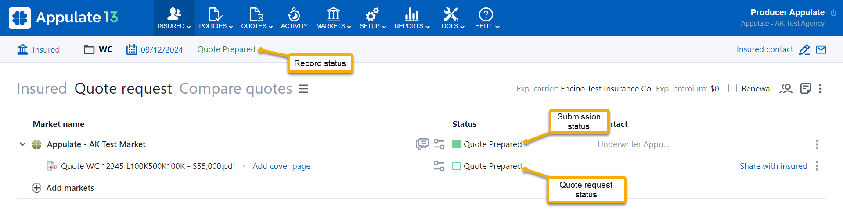Open the hamburger menu beside Compare quotes
843x221 pixels.
[303, 89]
